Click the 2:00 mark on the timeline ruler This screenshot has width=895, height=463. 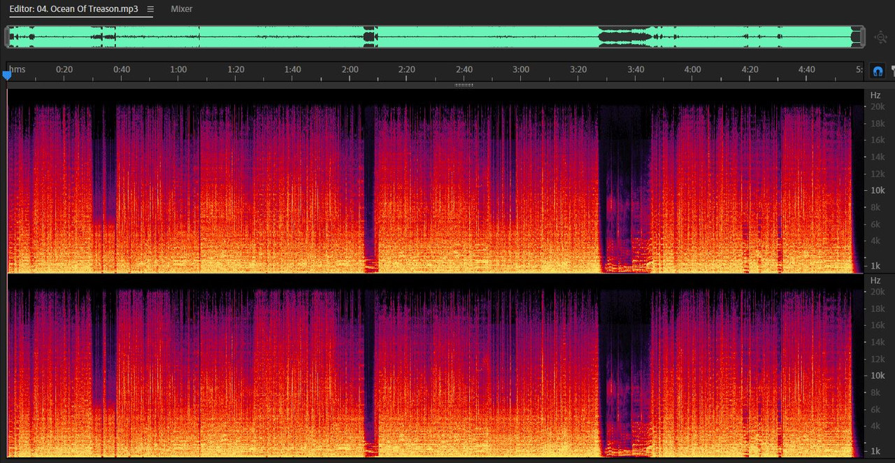[x=350, y=69]
